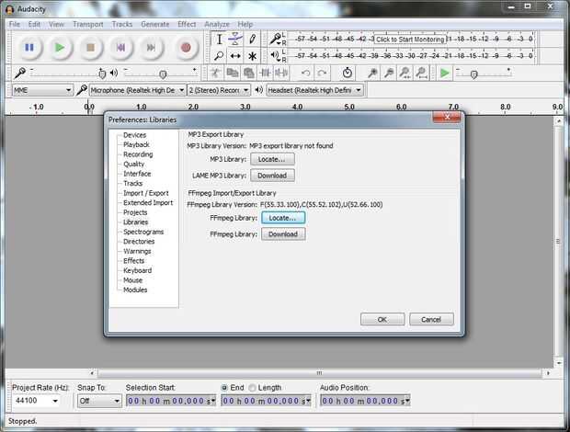
Task: Open the Transport menu
Action: tap(88, 24)
